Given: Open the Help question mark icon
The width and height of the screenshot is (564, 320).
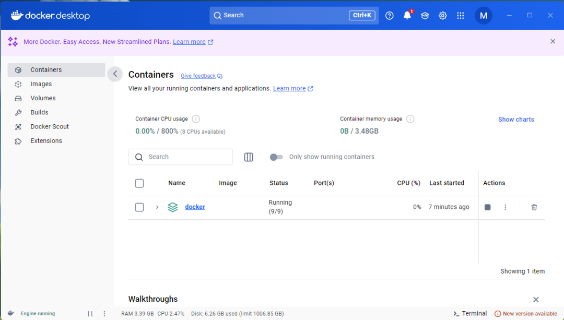Looking at the screenshot, I should click(x=389, y=16).
